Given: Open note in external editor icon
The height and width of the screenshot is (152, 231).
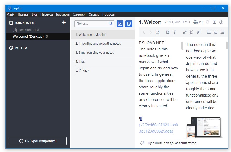Looking at the screenshot, I should [x=157, y=32].
